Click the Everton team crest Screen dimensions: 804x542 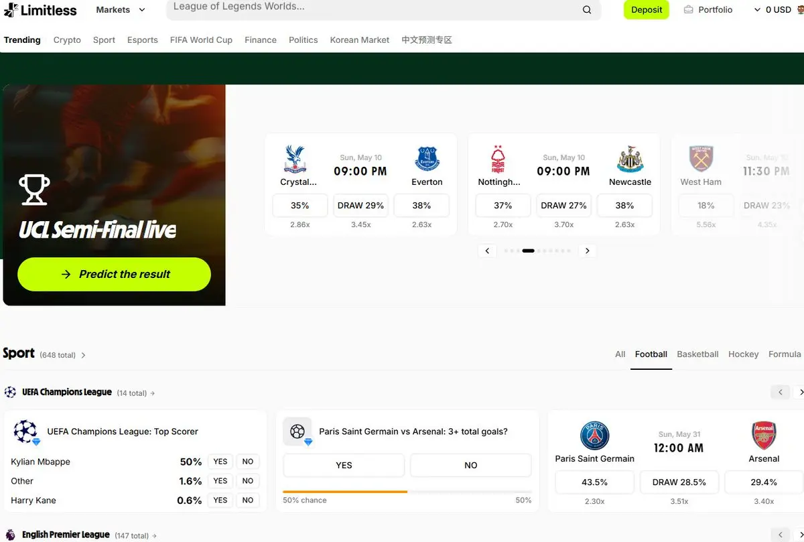427,159
